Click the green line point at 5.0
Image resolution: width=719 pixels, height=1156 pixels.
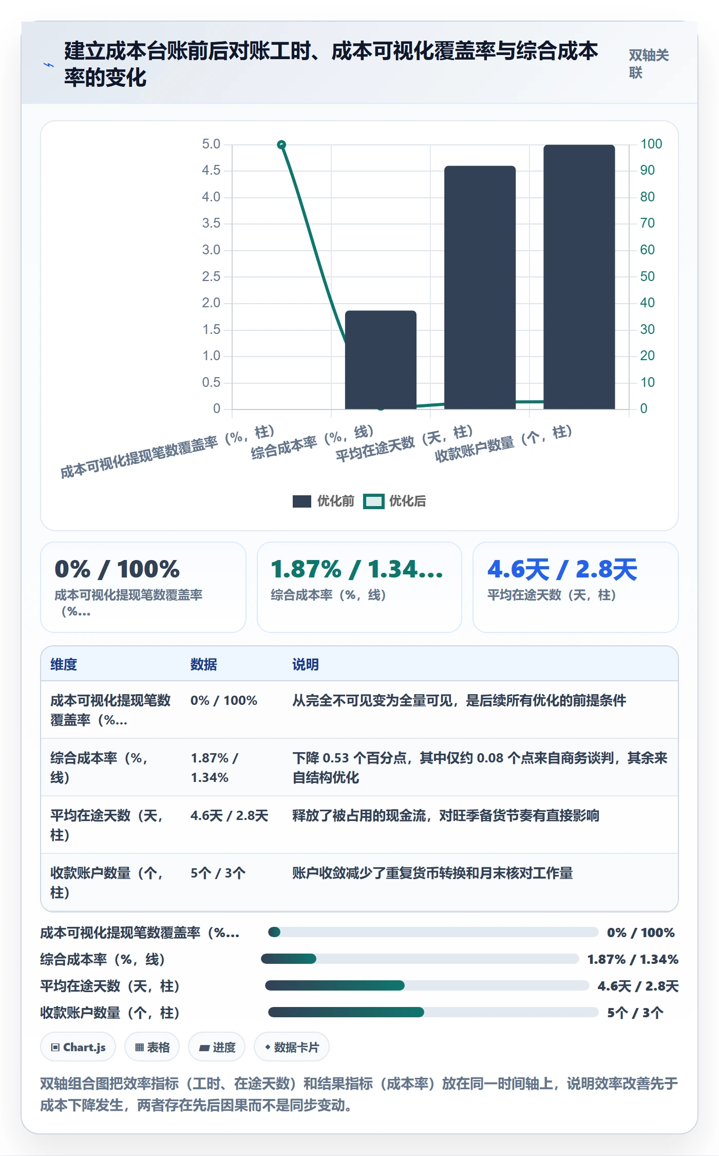click(281, 145)
